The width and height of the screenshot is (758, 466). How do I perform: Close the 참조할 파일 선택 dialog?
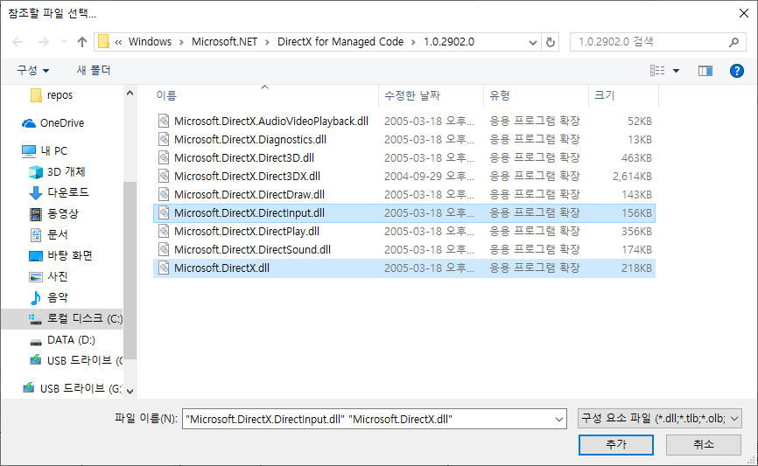[744, 13]
